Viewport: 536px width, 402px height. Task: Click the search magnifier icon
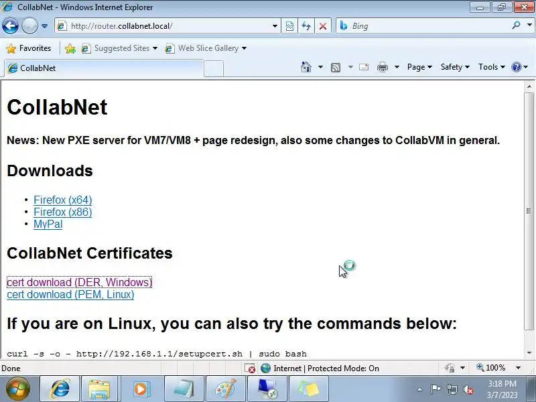(x=516, y=25)
